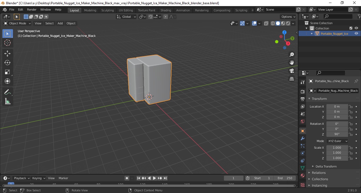
Task: Open the Object Data mesh tab
Action: tap(303, 168)
